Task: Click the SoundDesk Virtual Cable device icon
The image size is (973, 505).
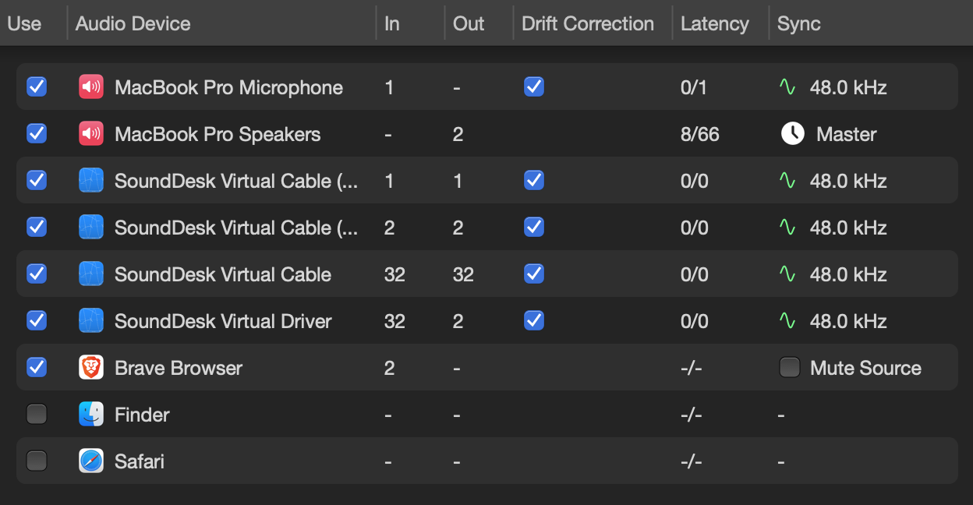Action: (91, 274)
